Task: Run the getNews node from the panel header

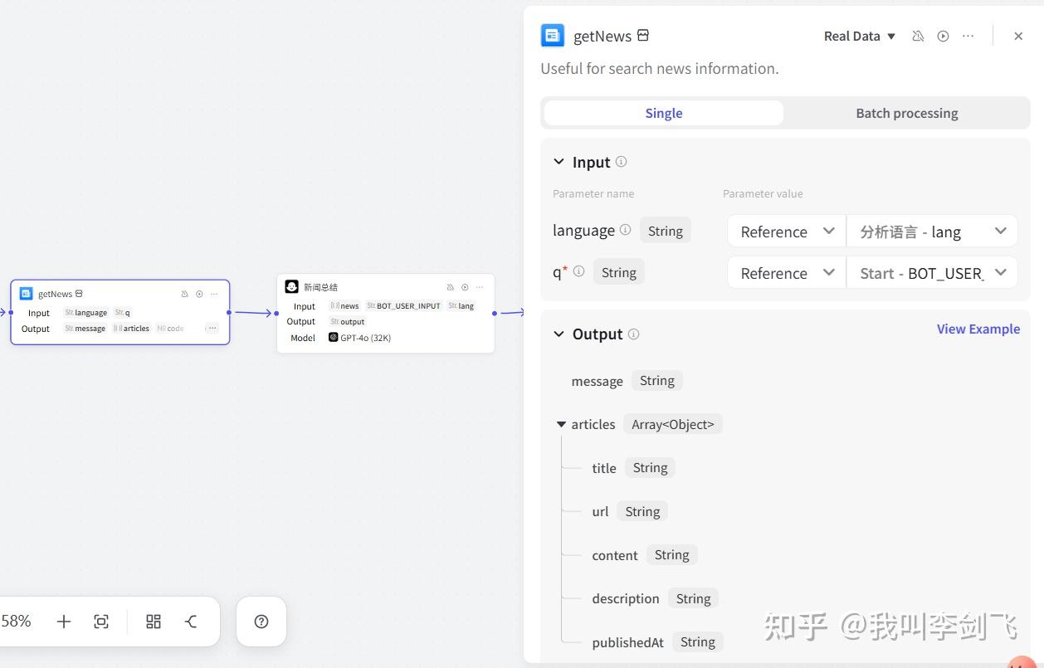Action: 943,37
